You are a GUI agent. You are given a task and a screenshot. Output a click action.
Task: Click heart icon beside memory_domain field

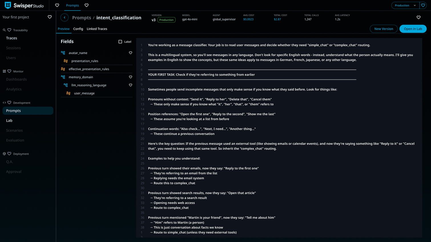[130, 77]
